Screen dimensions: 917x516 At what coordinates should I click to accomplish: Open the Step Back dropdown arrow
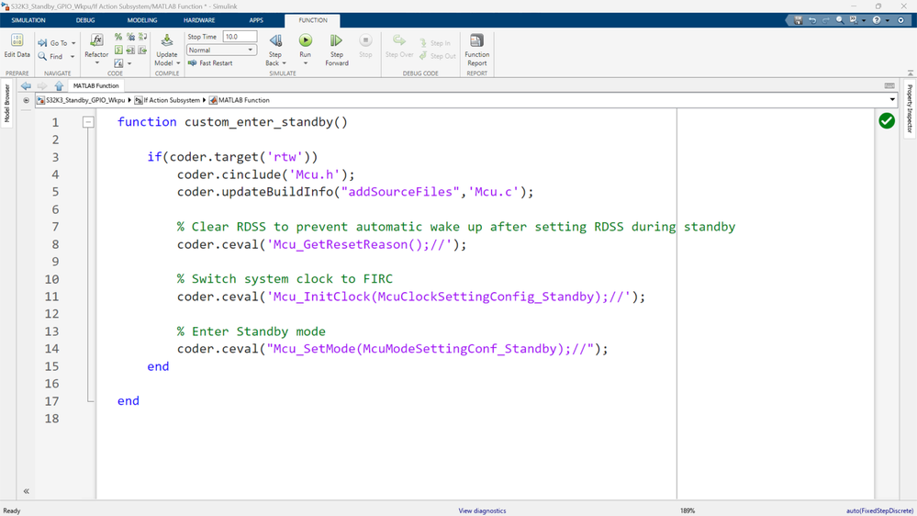[x=285, y=63]
